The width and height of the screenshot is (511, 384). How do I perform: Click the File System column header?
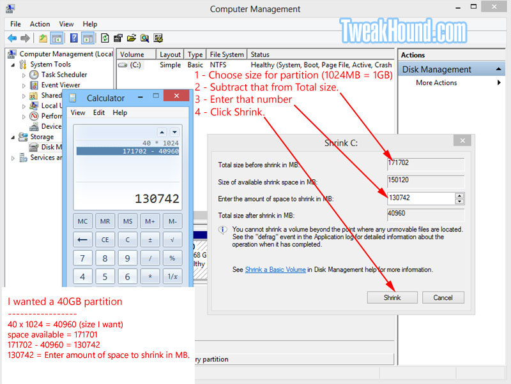coord(227,54)
